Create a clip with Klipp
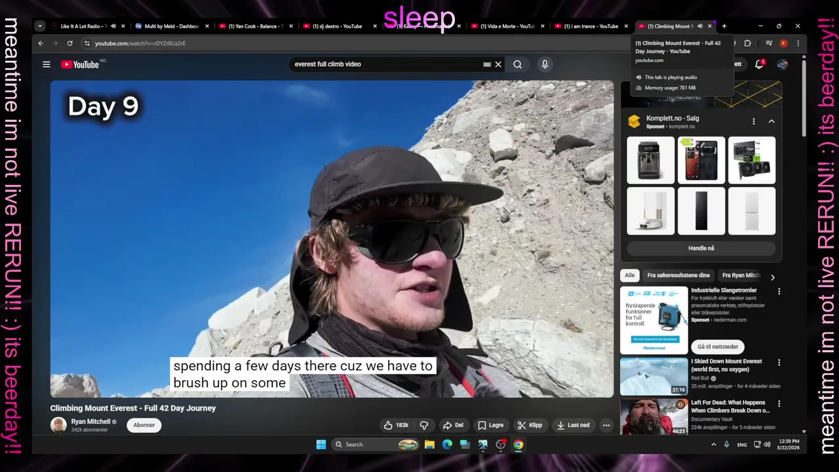Image resolution: width=839 pixels, height=472 pixels. (x=530, y=425)
